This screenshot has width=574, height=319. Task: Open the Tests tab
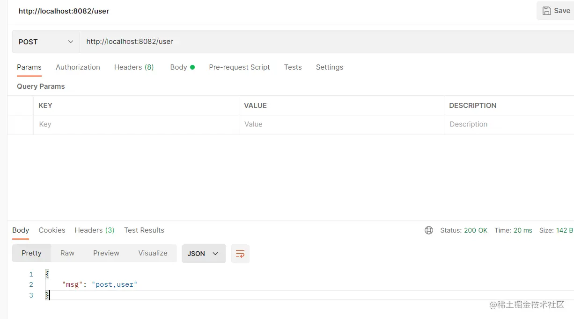tap(293, 67)
